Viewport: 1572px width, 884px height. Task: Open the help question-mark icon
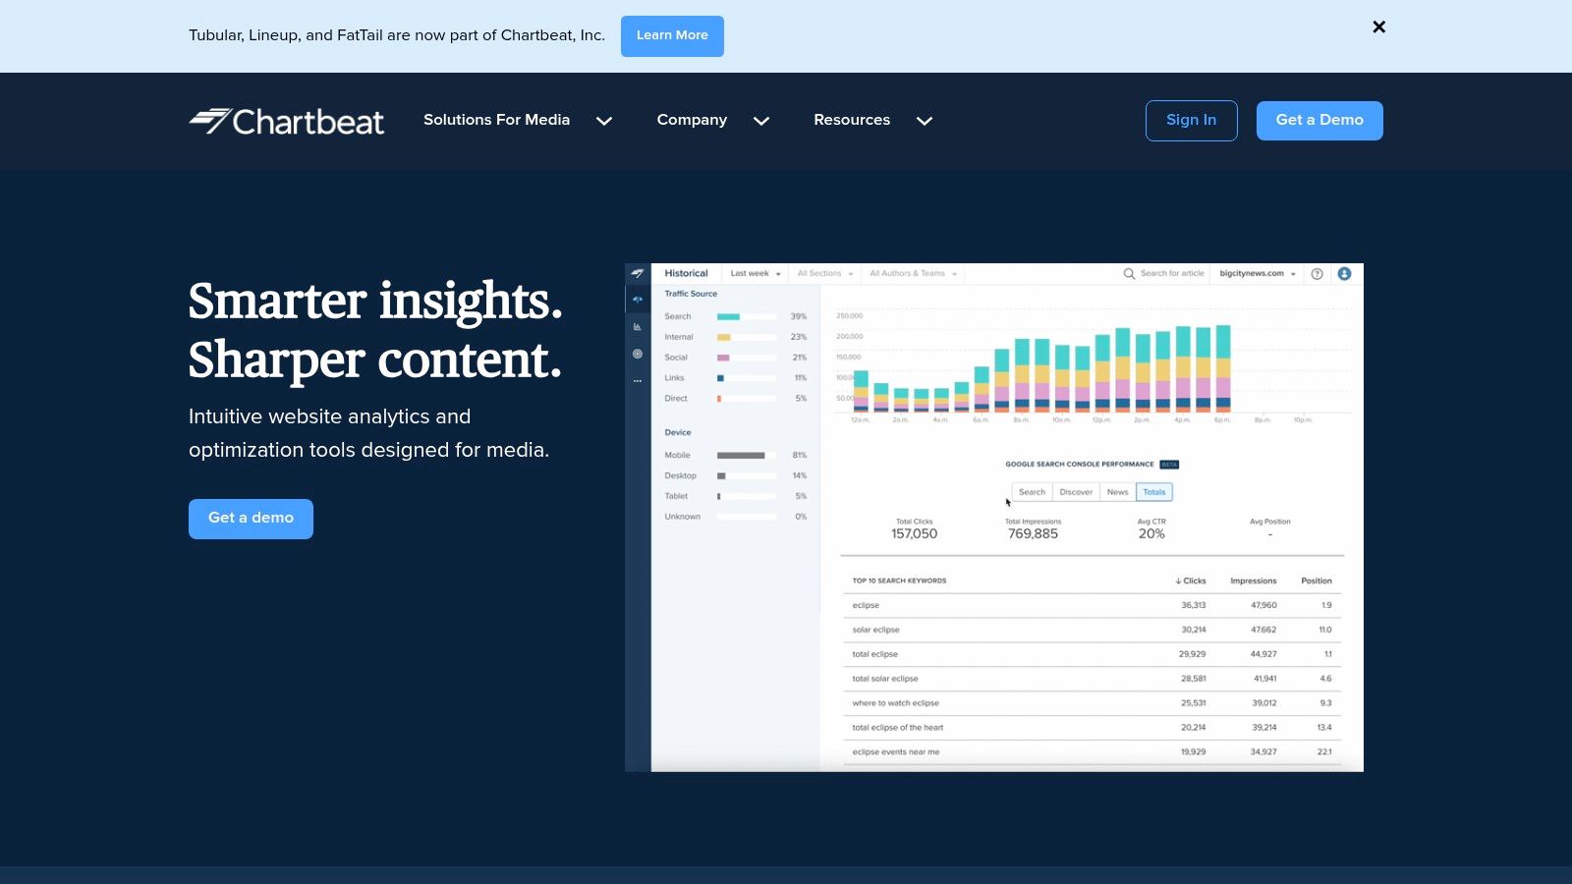(x=1317, y=274)
